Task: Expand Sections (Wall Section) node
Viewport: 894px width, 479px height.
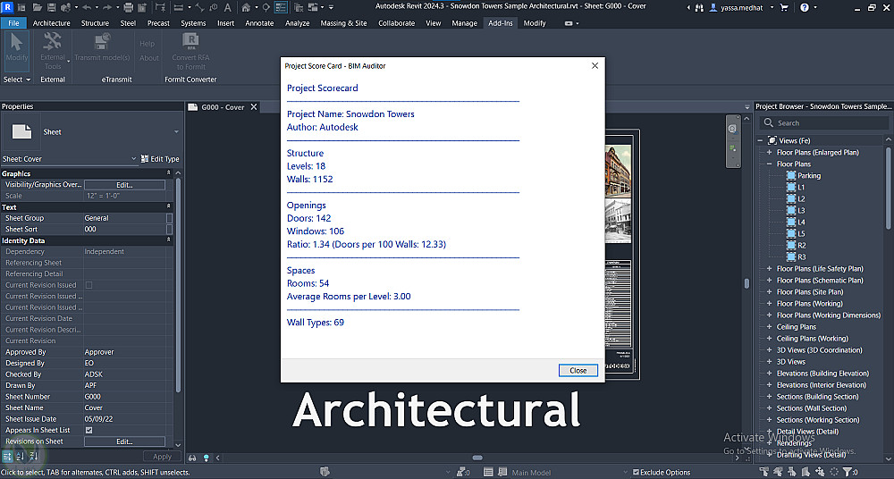Action: [769, 408]
